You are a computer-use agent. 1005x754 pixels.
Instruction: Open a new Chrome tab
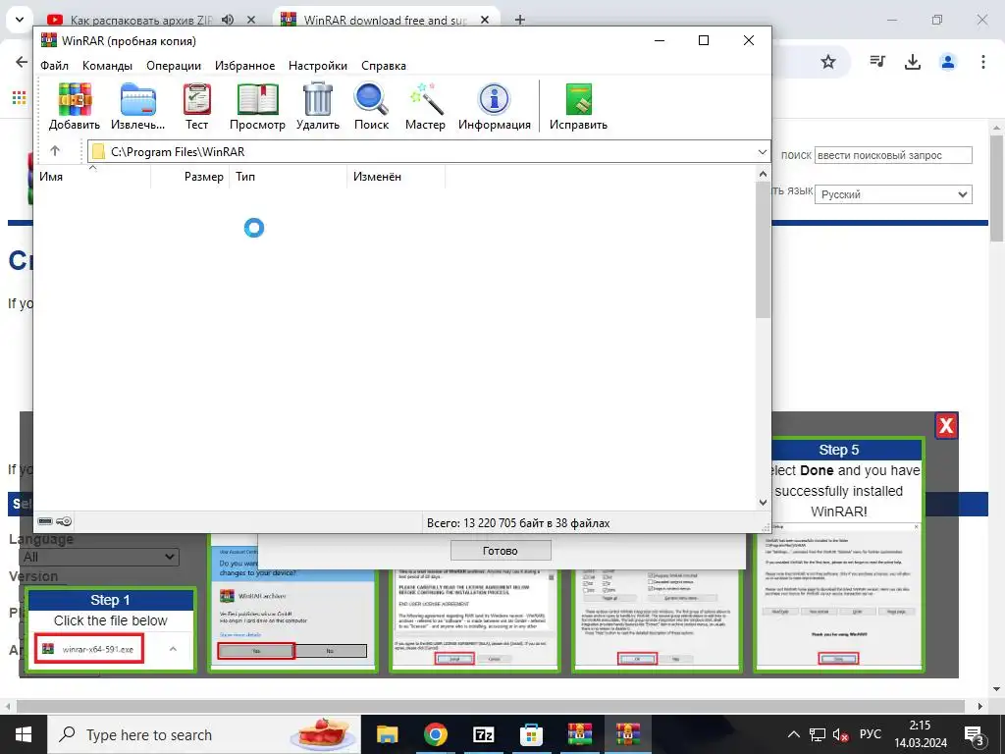520,20
